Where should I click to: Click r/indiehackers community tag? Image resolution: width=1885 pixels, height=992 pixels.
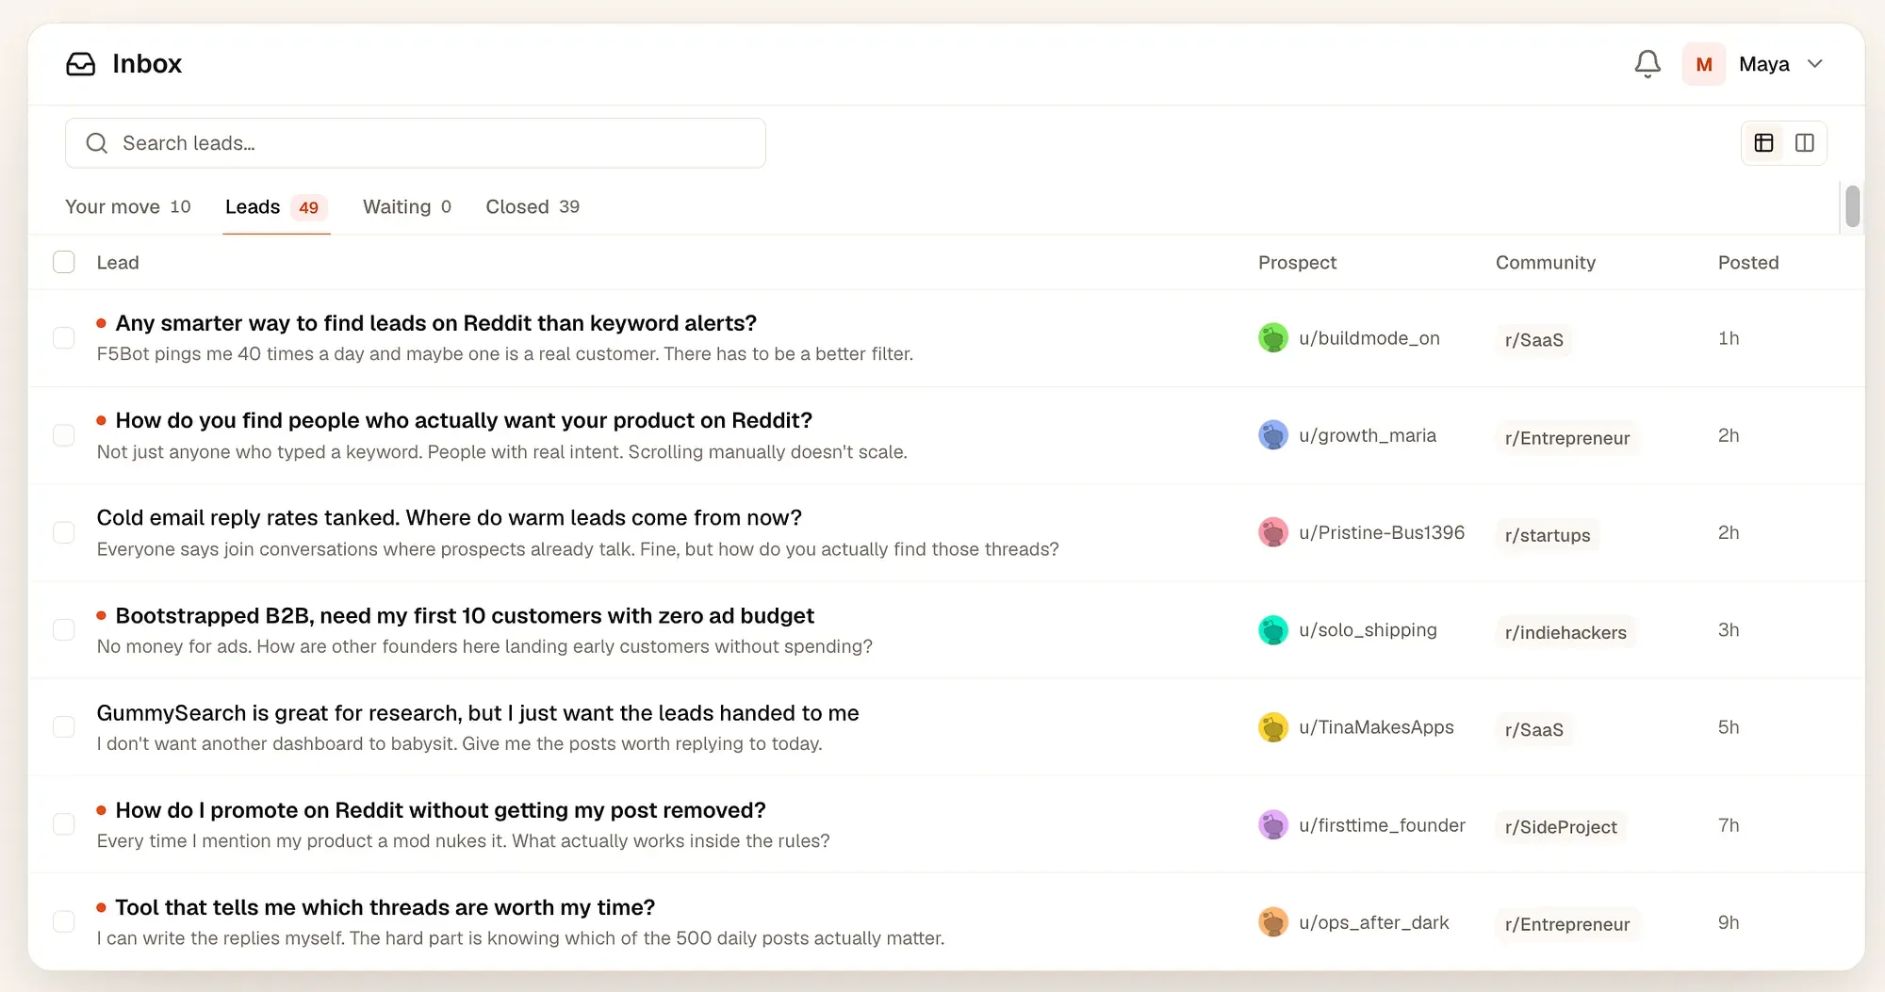coord(1565,633)
